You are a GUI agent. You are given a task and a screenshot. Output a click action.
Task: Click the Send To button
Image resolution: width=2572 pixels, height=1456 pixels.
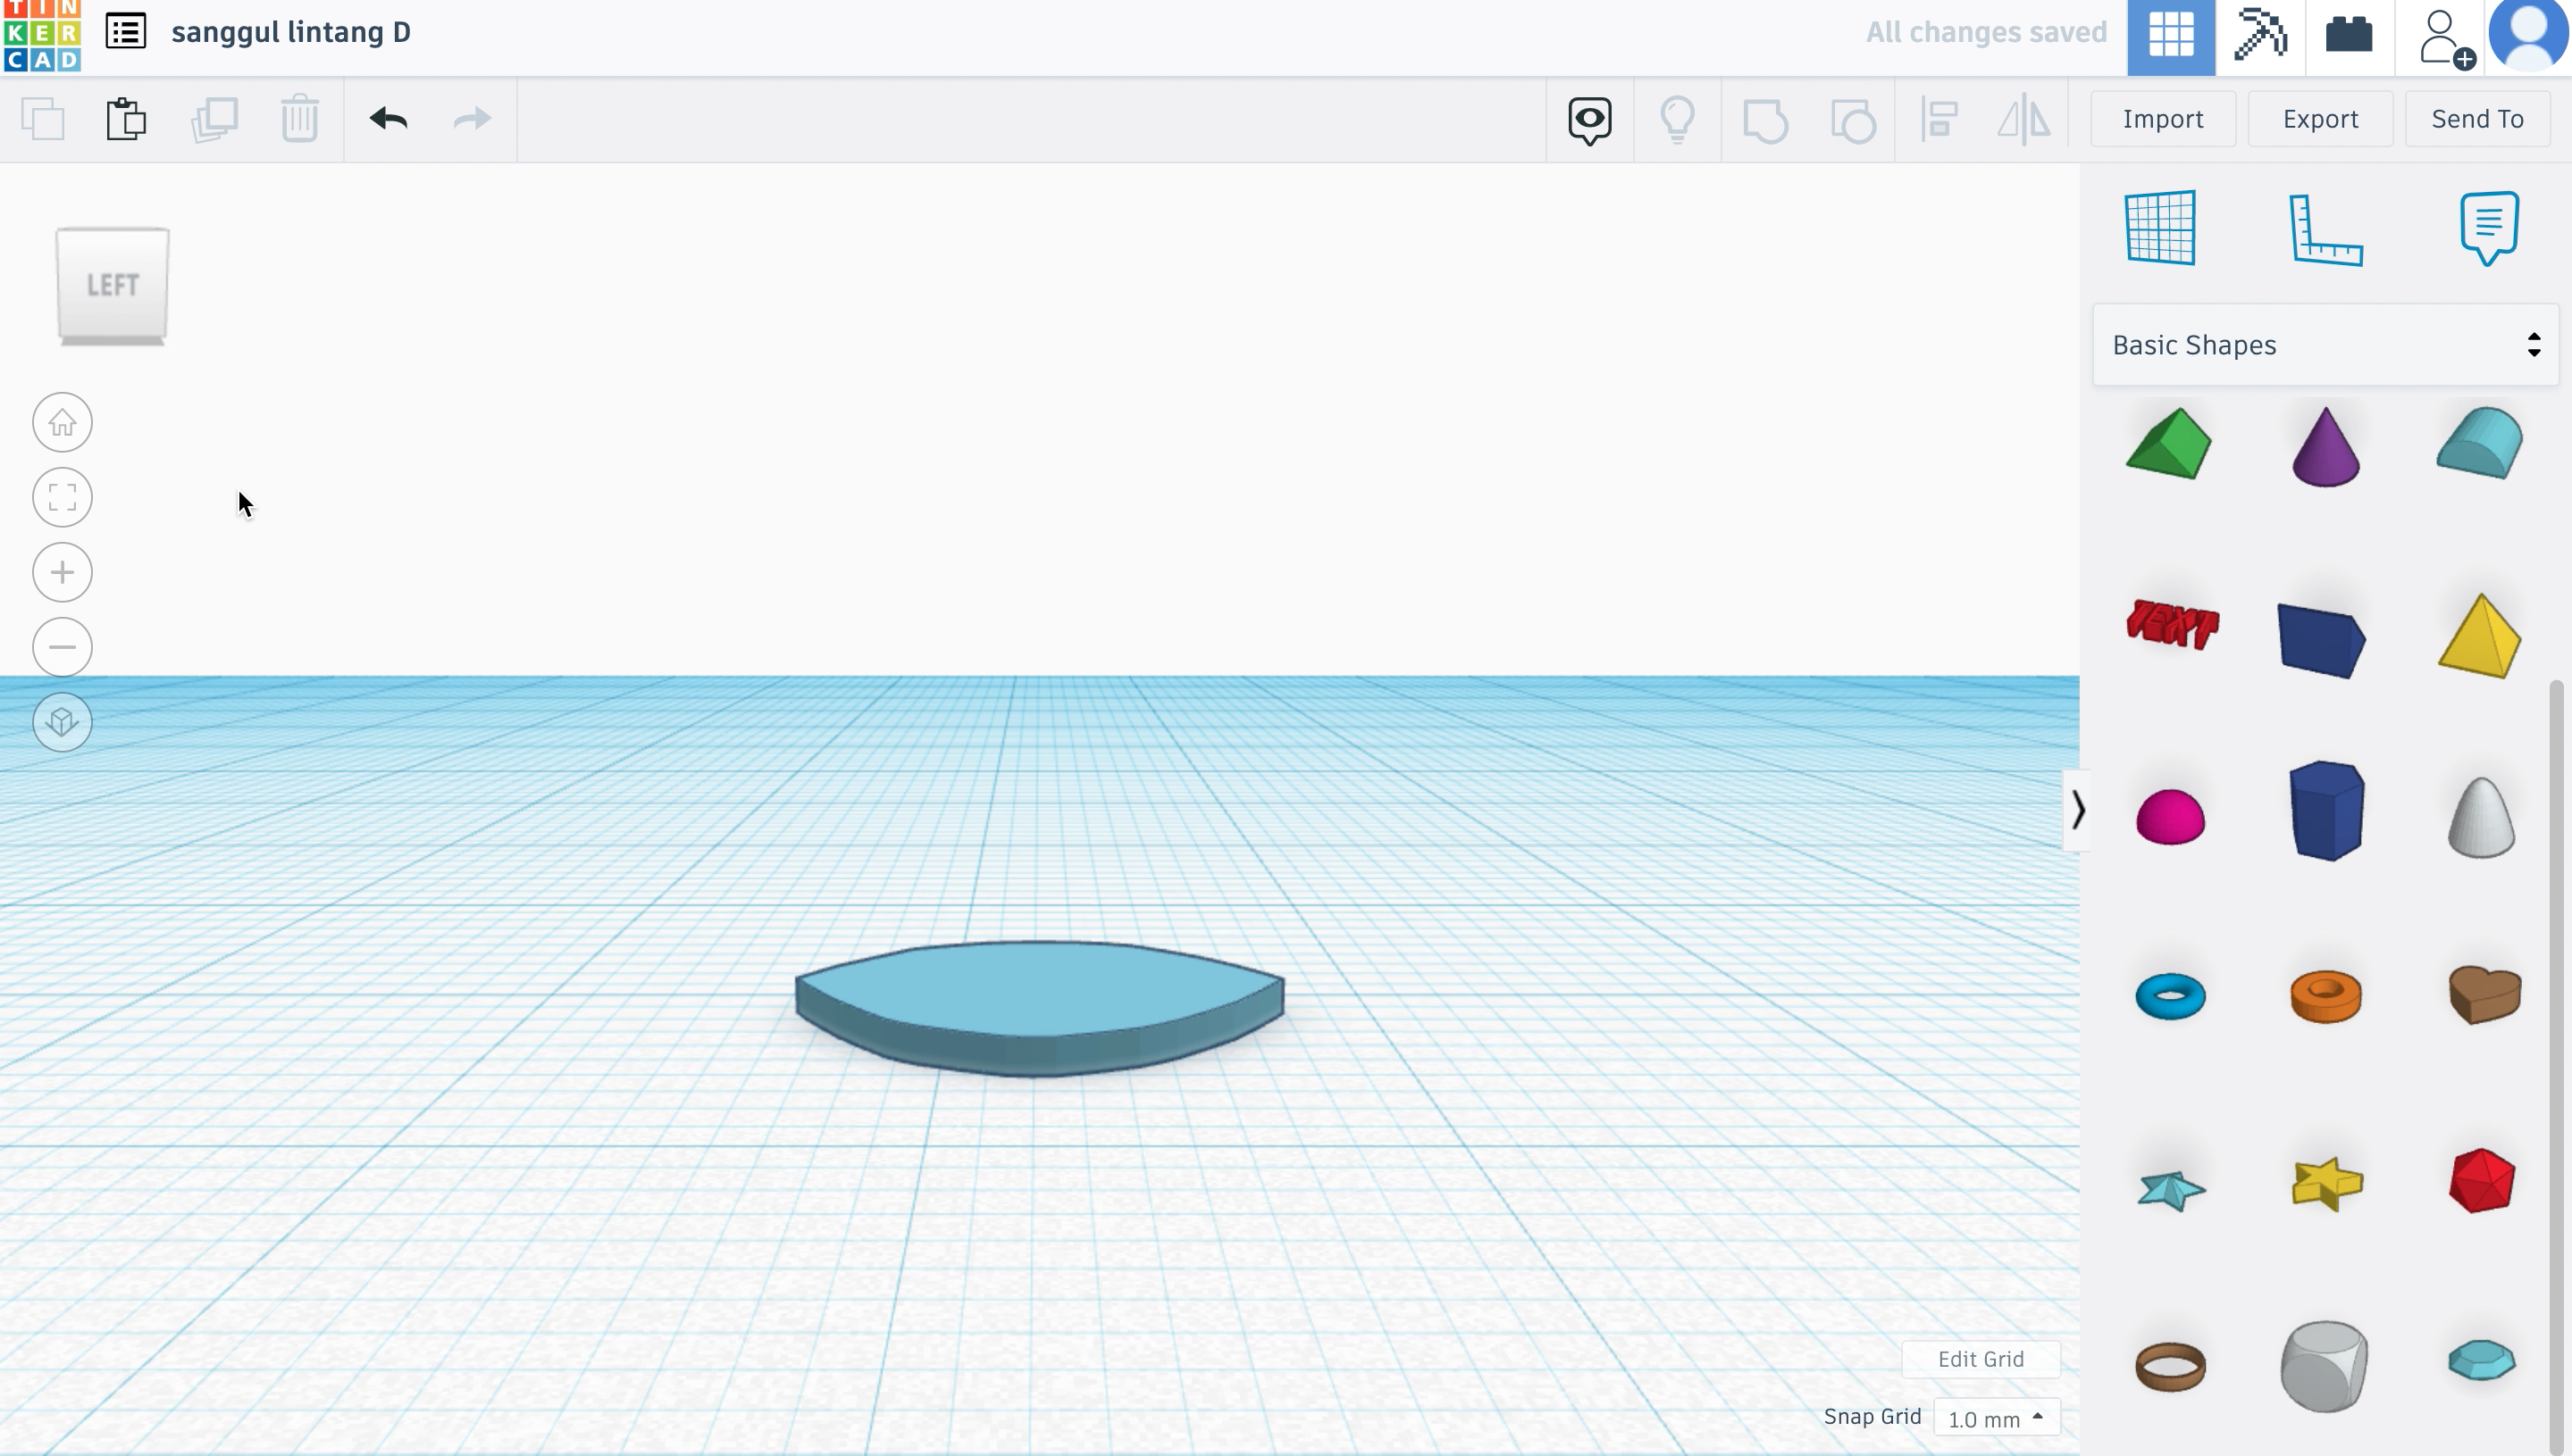tap(2477, 119)
